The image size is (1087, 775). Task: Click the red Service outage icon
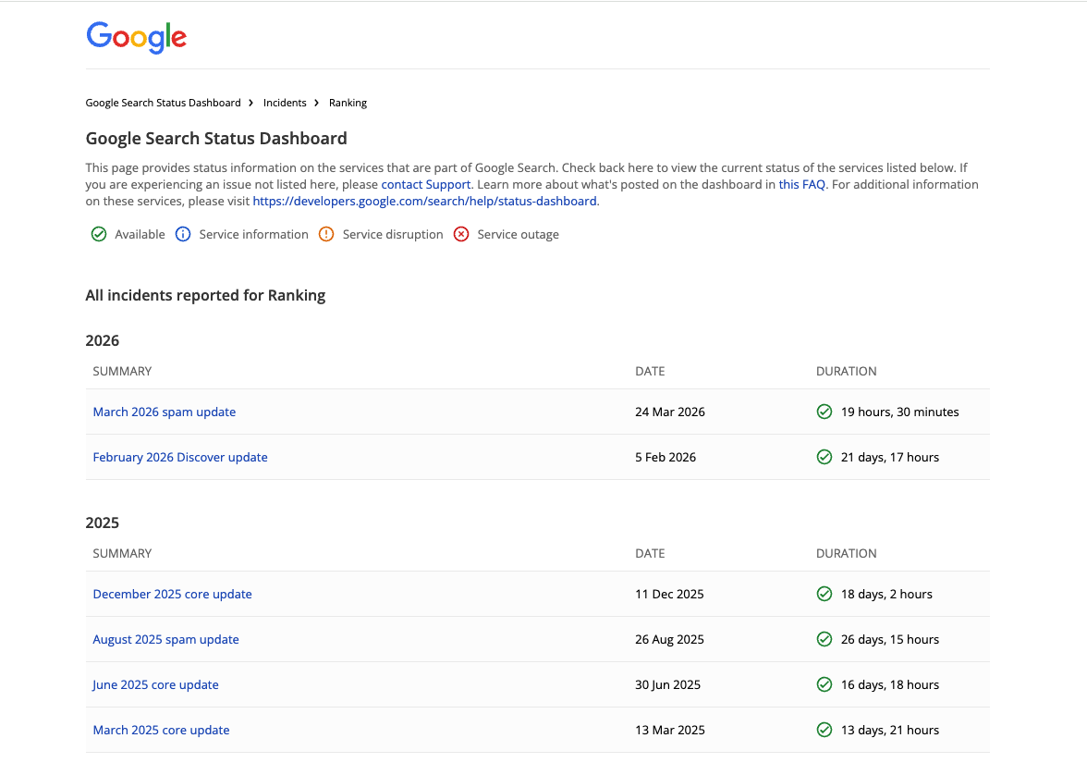point(461,234)
